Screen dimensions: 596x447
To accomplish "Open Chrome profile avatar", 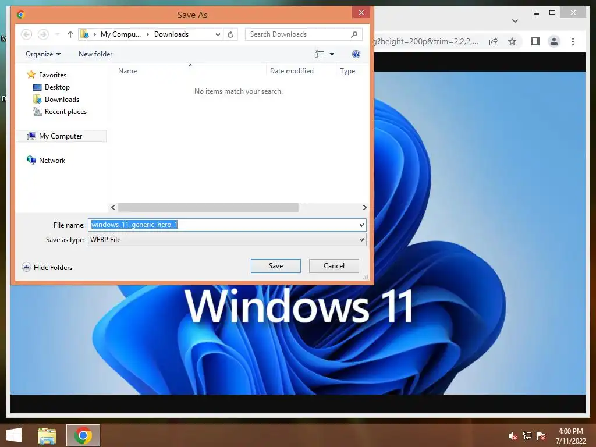I will tap(554, 41).
